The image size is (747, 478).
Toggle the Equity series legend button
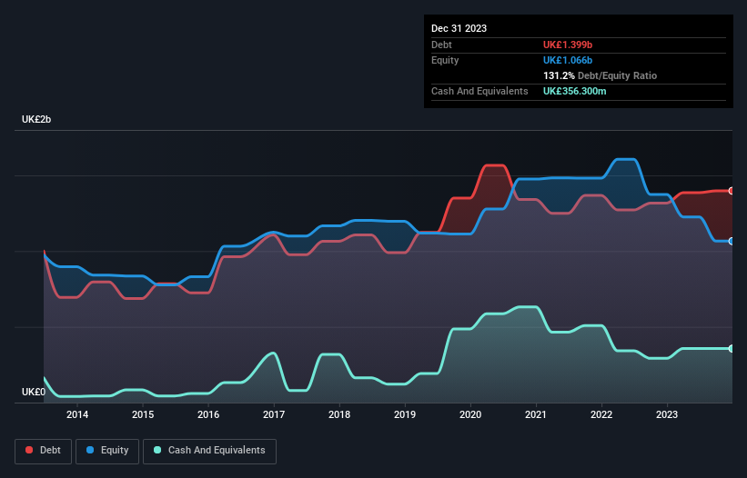(x=107, y=451)
